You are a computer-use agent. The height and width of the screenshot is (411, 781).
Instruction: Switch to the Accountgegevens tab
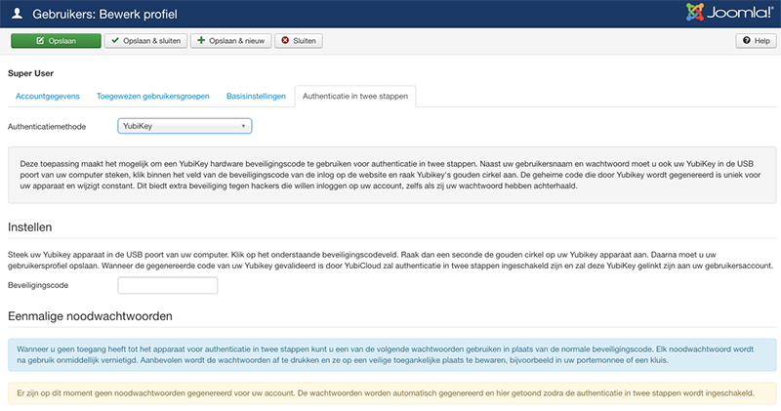tap(48, 97)
